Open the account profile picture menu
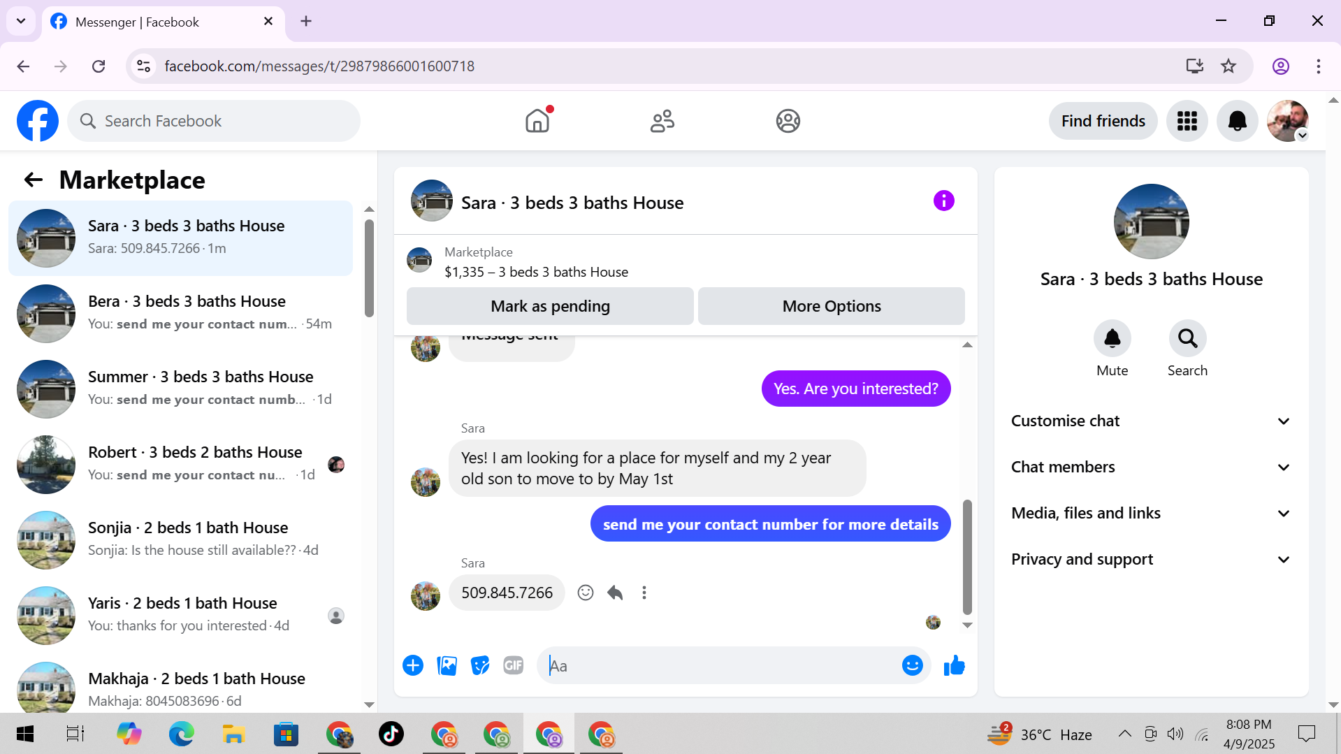Viewport: 1341px width, 754px height. (x=1288, y=121)
